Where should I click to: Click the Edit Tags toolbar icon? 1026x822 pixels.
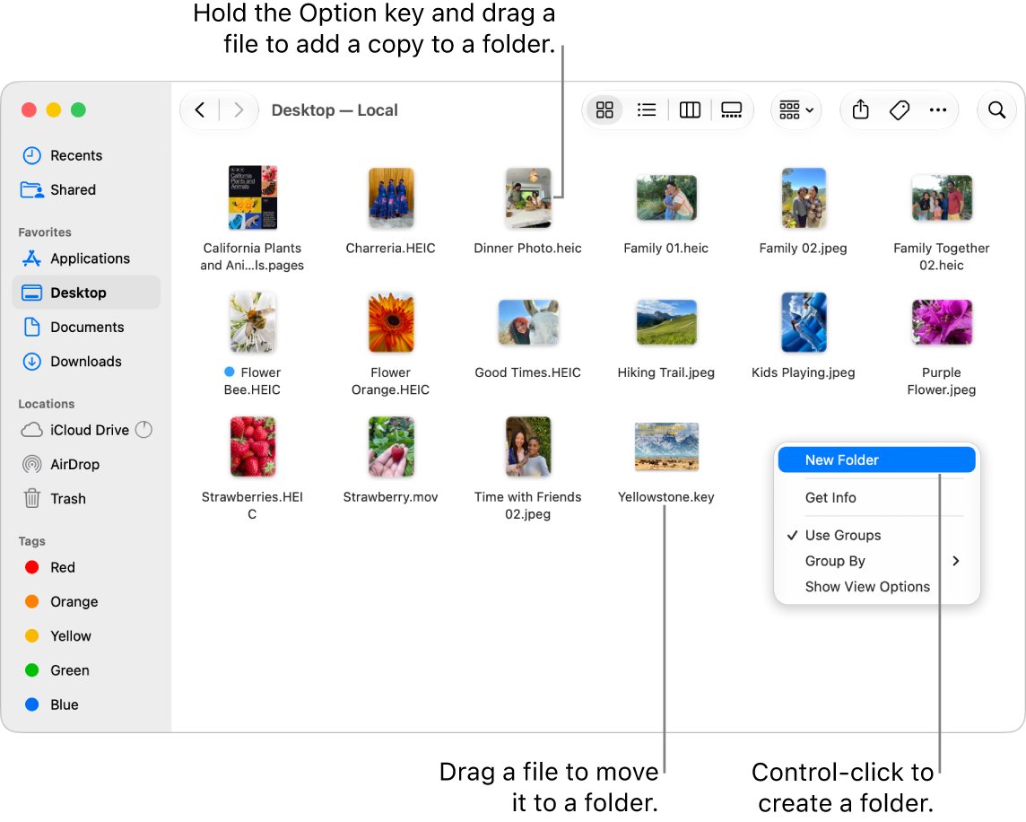(899, 110)
